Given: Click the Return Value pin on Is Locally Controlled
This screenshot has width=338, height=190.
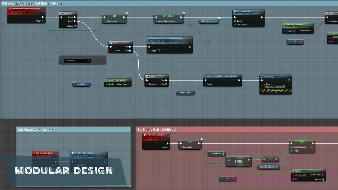Looking at the screenshot, I should click(x=311, y=31).
